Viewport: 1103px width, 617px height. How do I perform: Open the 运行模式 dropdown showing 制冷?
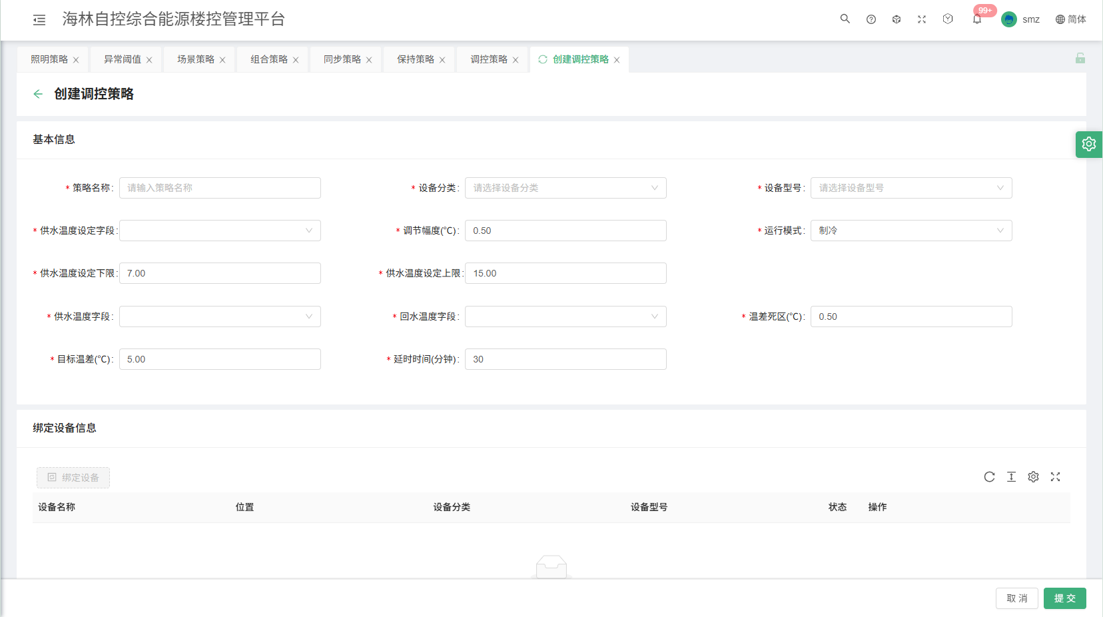(911, 231)
